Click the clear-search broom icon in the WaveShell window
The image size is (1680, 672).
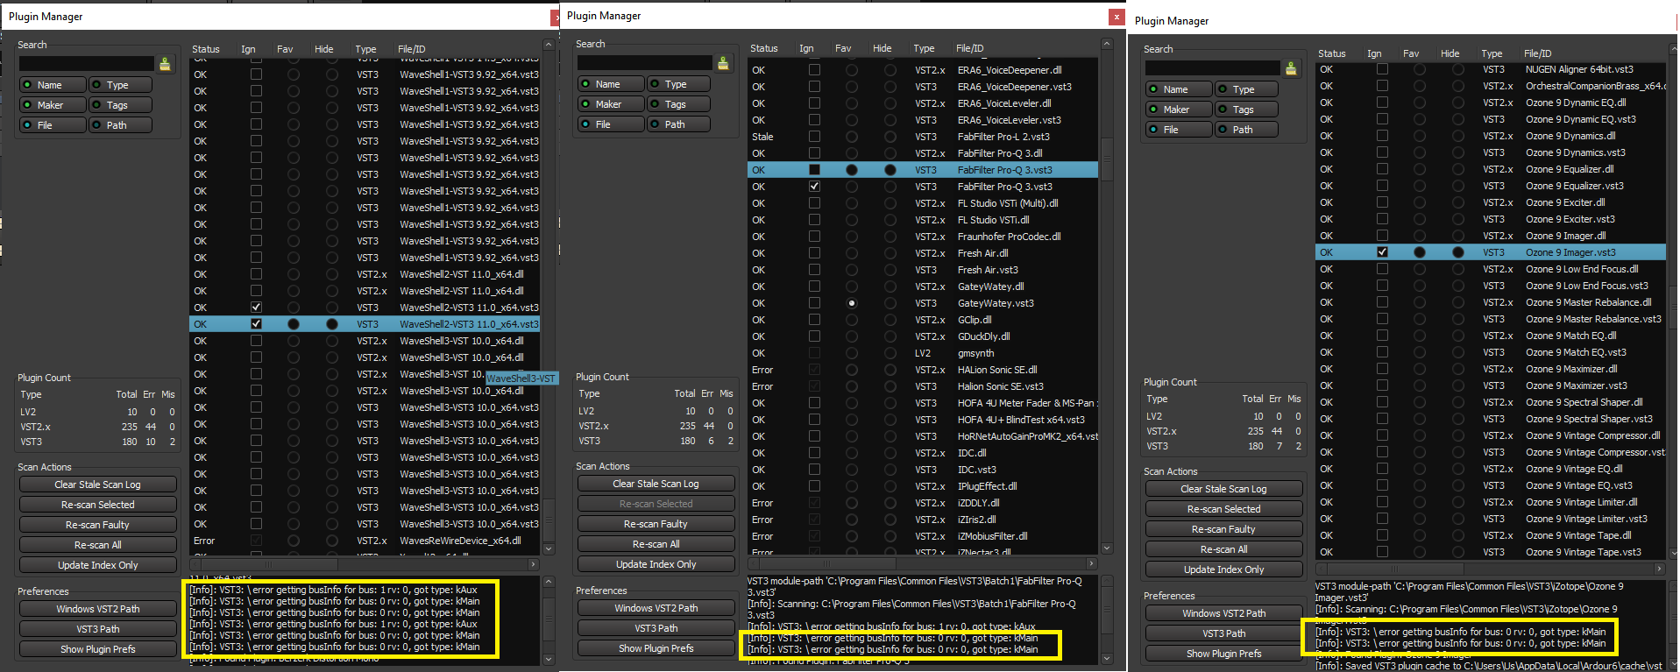coord(165,64)
